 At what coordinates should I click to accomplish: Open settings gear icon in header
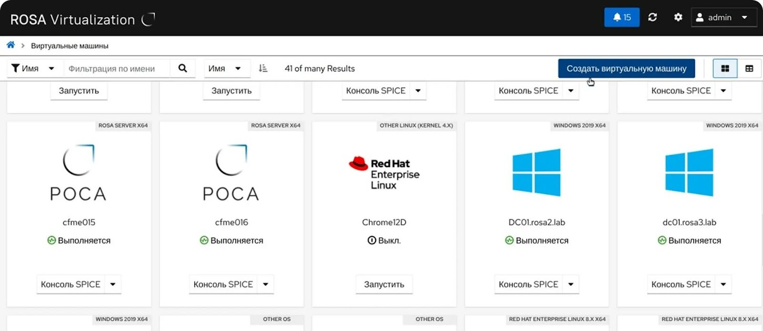[x=678, y=18]
